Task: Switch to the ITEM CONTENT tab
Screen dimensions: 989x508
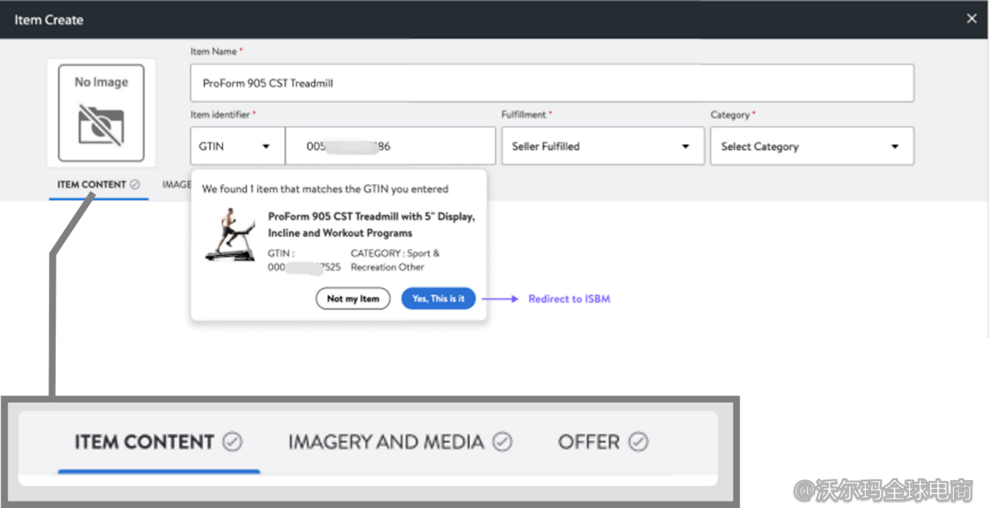Action: coord(98,185)
